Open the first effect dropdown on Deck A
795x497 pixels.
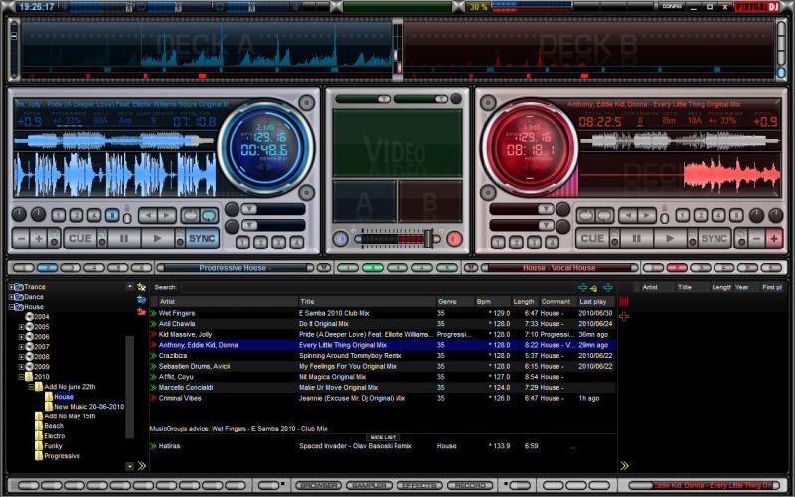(x=249, y=209)
